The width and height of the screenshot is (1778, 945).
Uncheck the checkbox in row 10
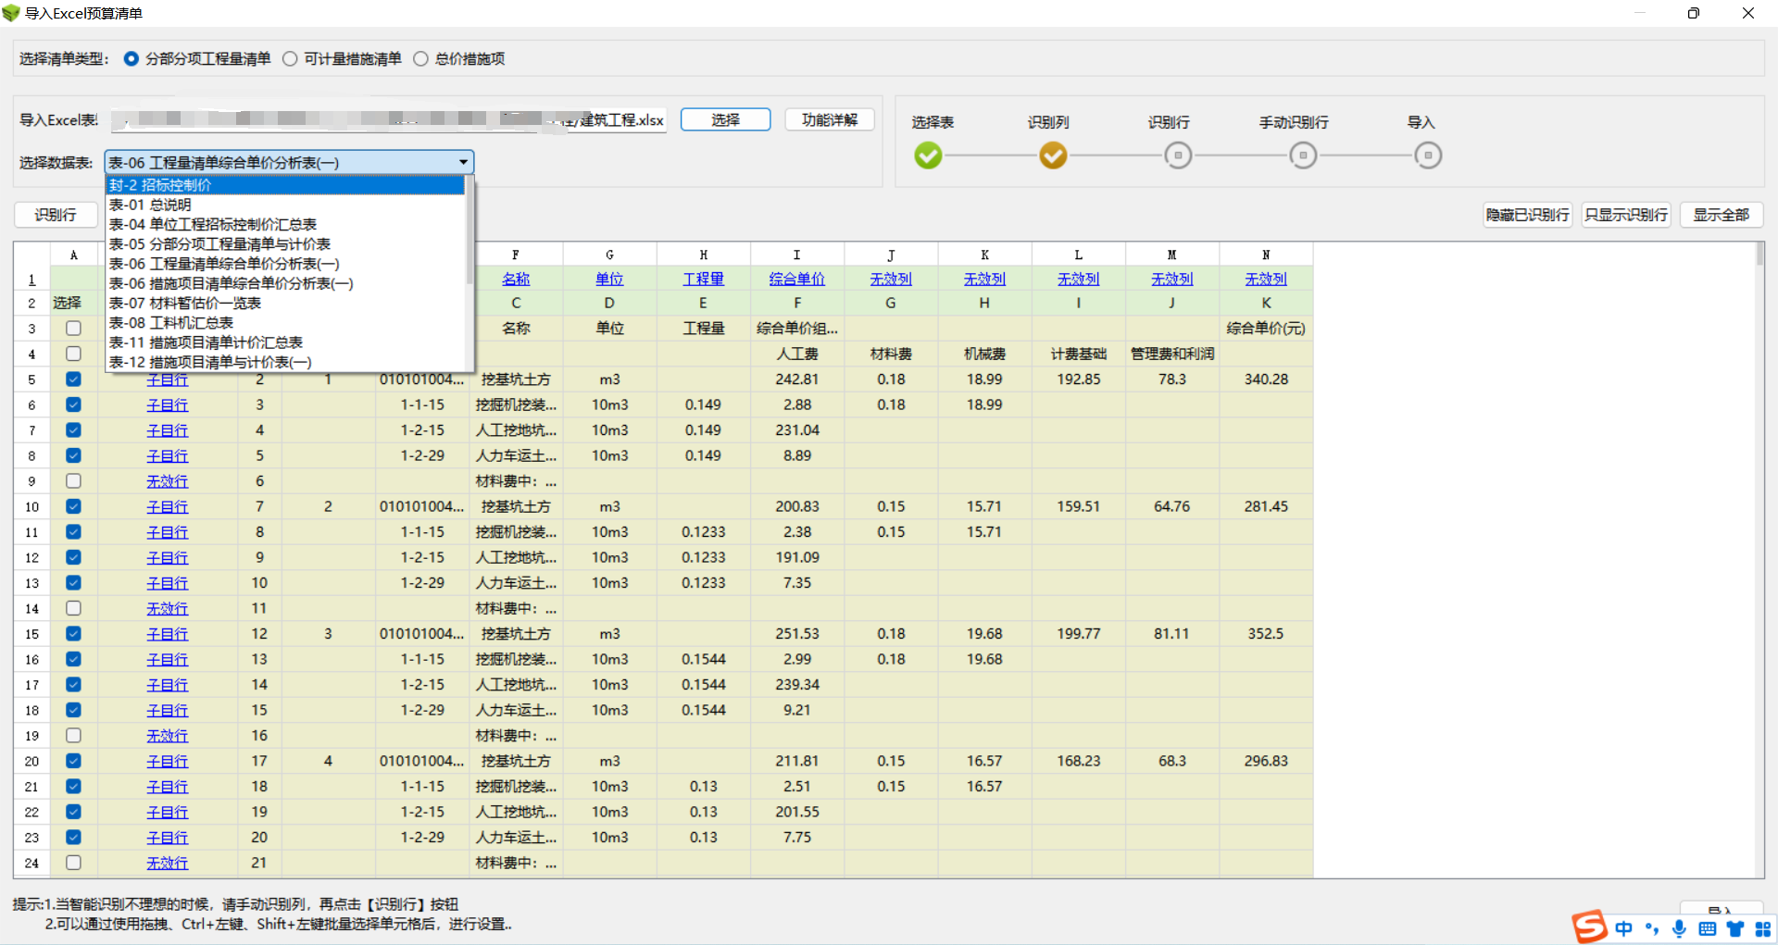(73, 506)
